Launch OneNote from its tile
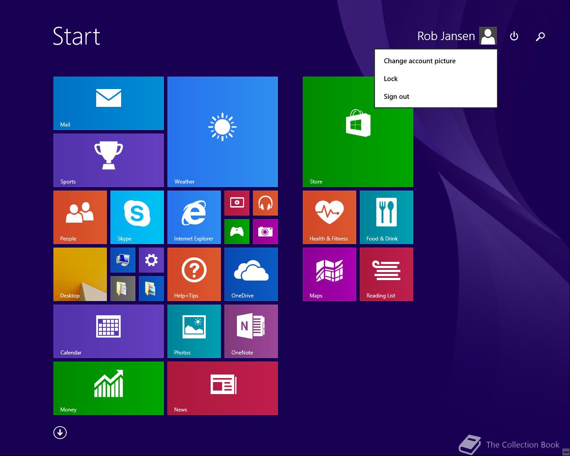The width and height of the screenshot is (570, 456). (251, 331)
